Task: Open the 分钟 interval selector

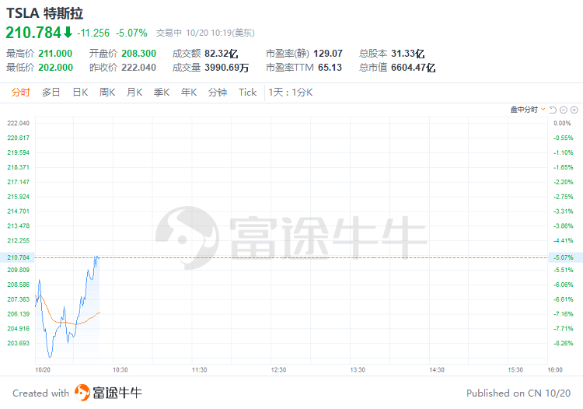Action: pos(218,93)
